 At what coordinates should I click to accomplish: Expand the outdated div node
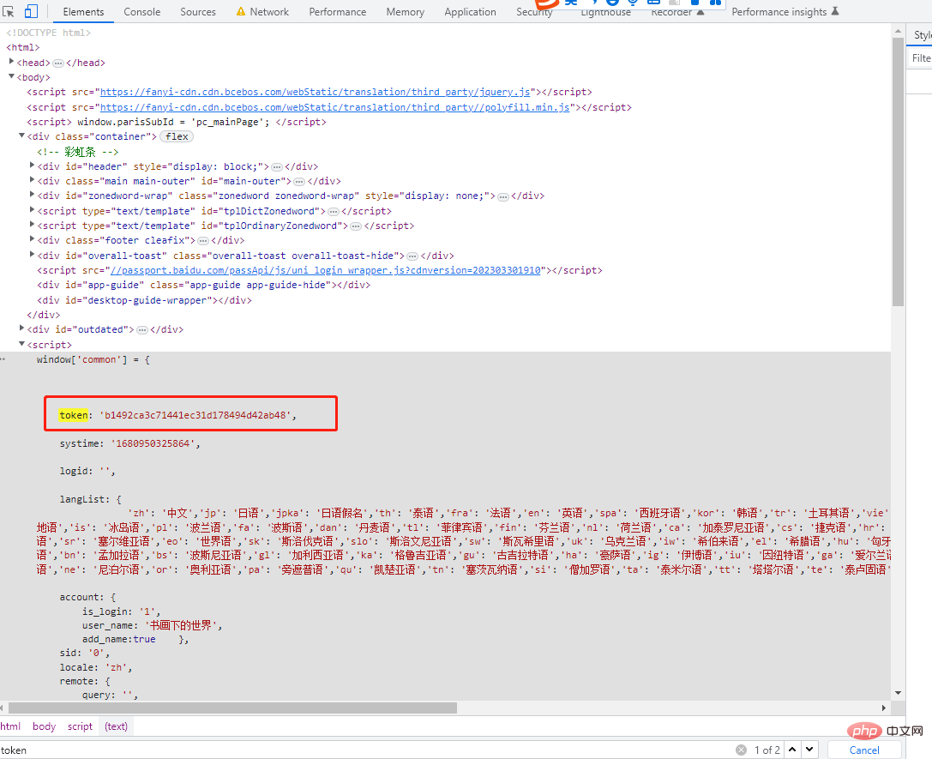click(21, 328)
